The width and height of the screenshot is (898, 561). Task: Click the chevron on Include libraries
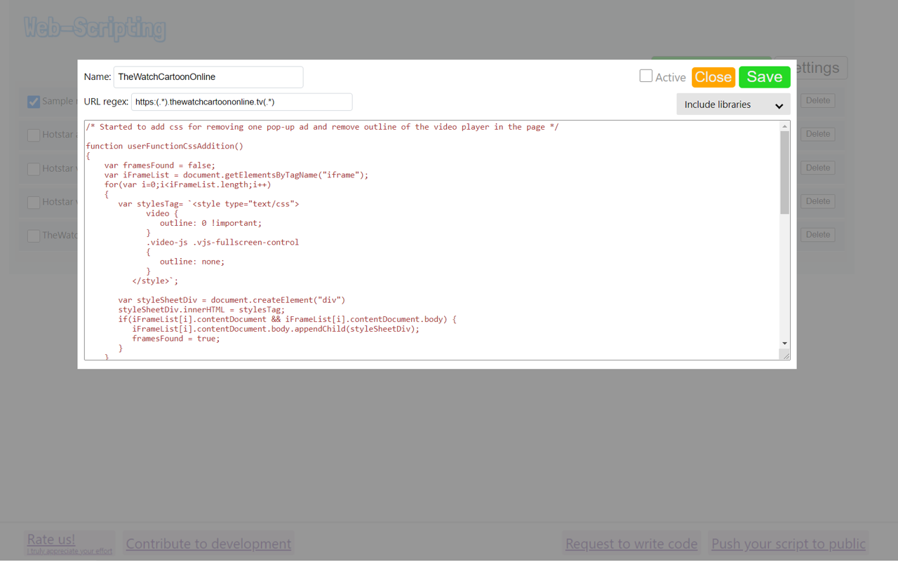tap(779, 104)
